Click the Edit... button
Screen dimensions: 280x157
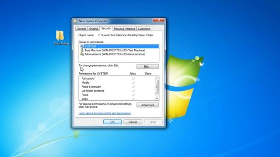147,66
